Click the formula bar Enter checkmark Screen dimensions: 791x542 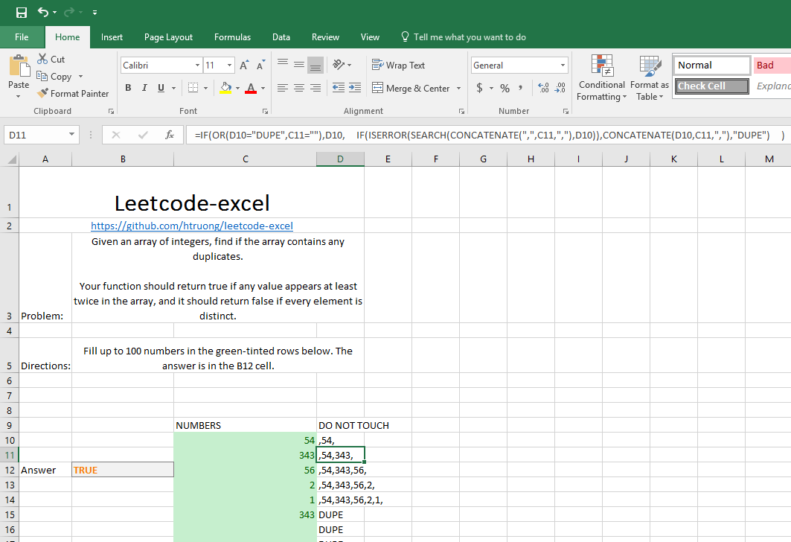point(144,135)
